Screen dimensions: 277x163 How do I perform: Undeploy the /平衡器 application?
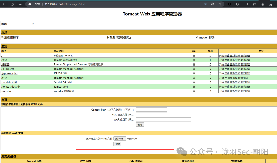click(245, 64)
